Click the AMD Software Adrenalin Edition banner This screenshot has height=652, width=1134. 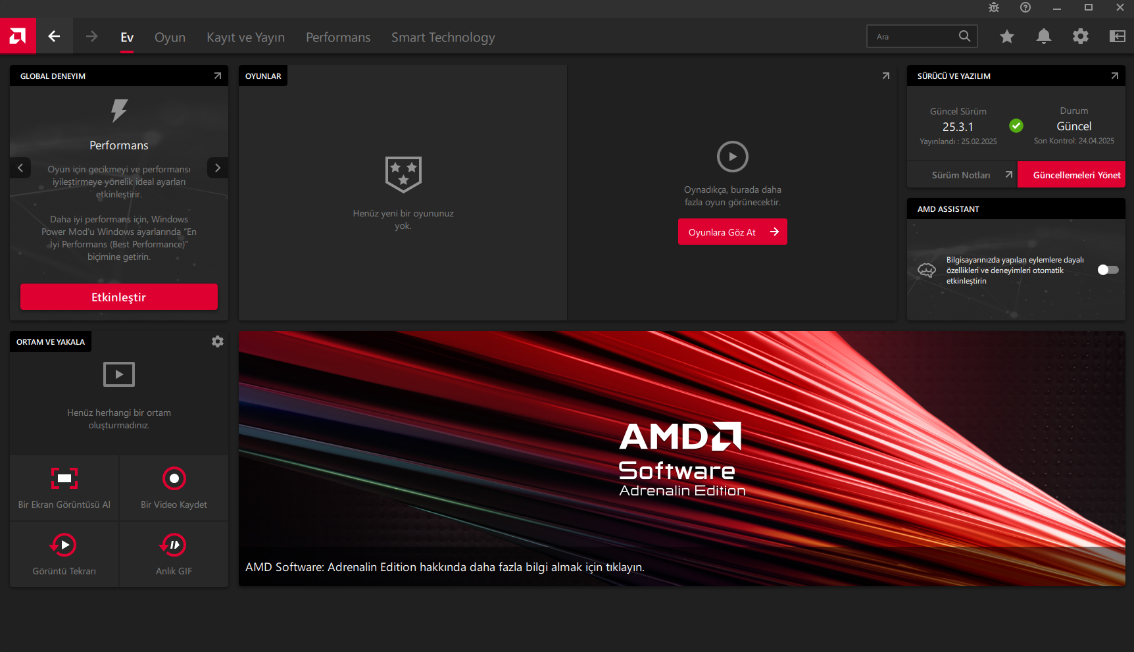(x=681, y=458)
